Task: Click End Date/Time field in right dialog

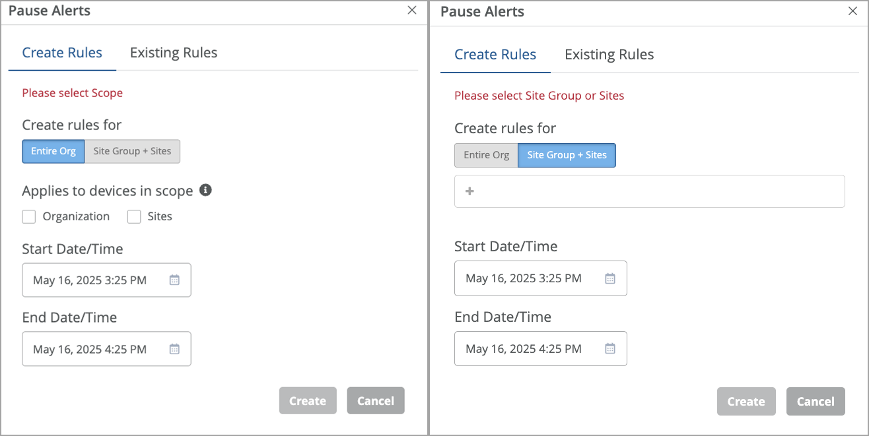Action: point(525,348)
